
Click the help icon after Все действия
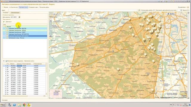point(188,7)
